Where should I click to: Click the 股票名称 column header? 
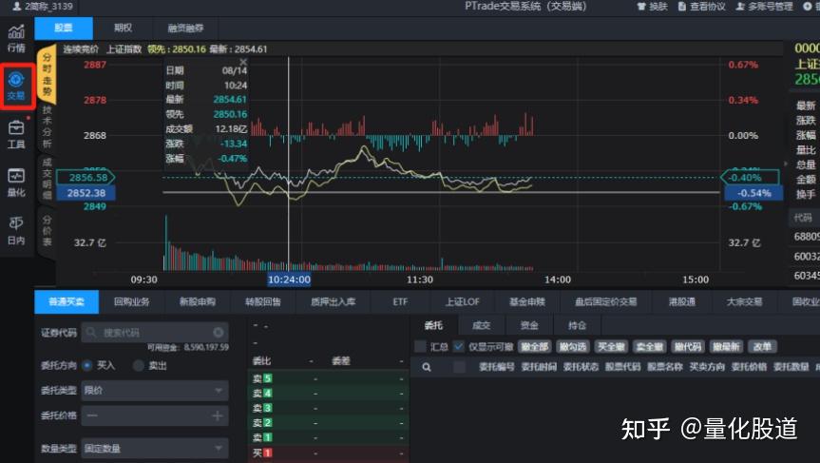coord(665,367)
